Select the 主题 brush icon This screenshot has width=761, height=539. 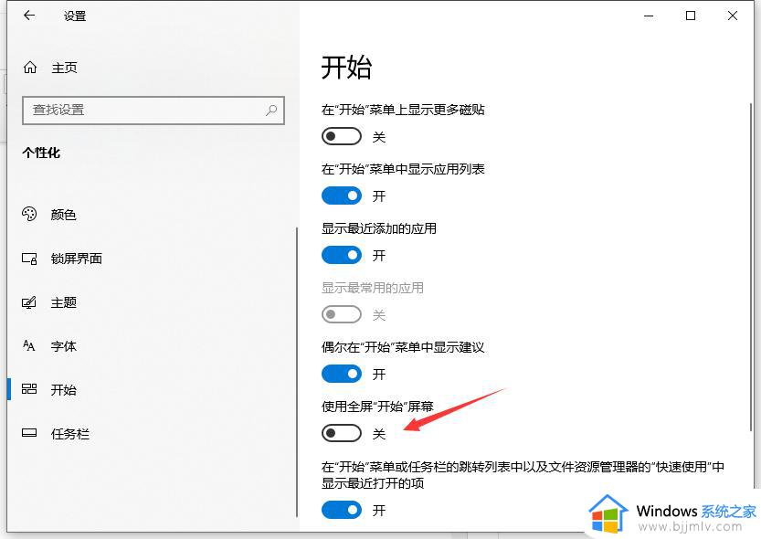coord(29,302)
